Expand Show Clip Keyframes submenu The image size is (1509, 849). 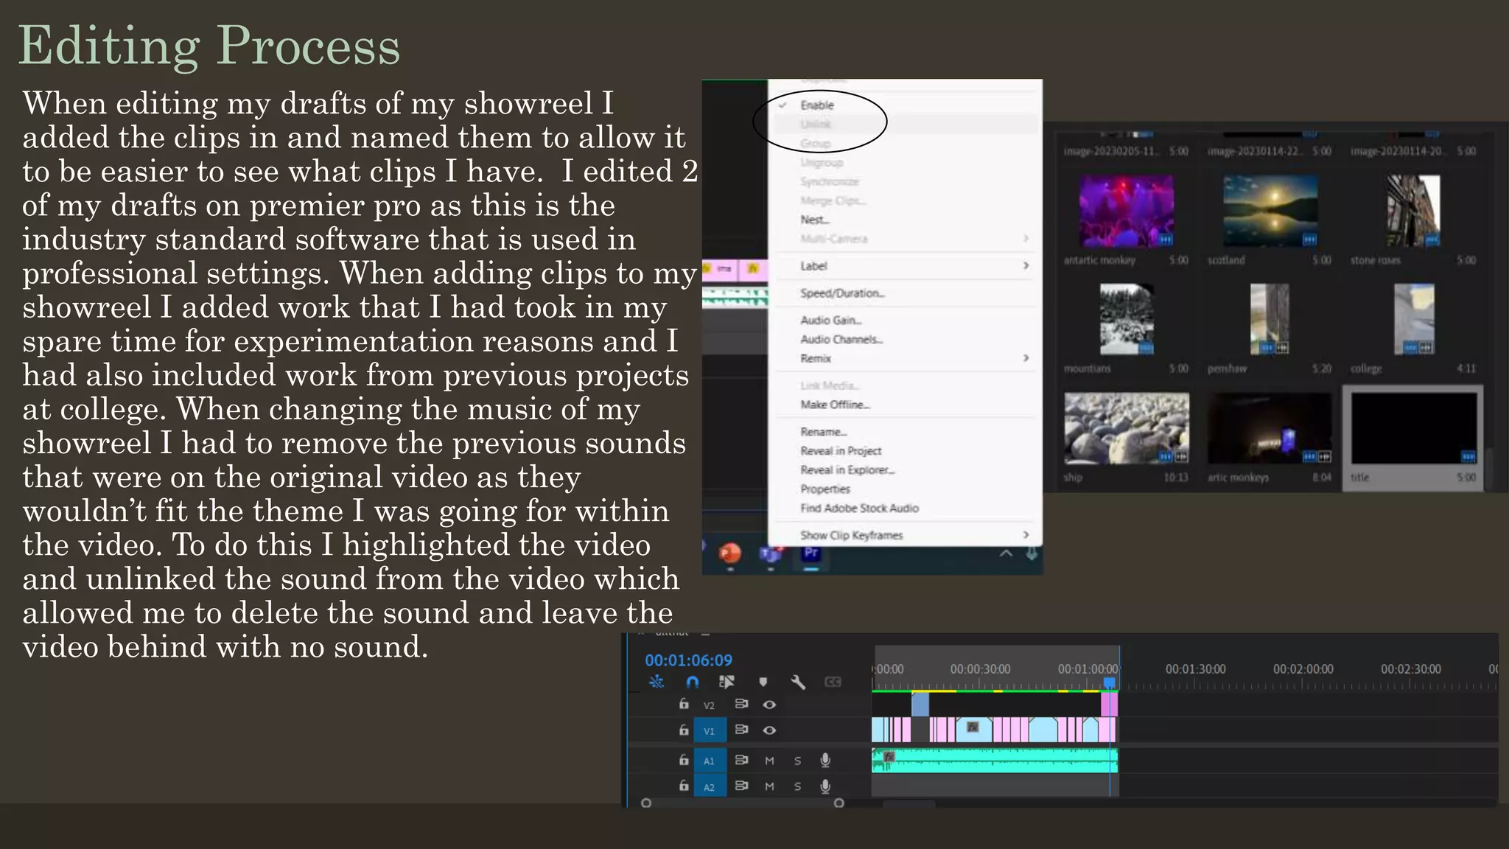click(x=1026, y=535)
